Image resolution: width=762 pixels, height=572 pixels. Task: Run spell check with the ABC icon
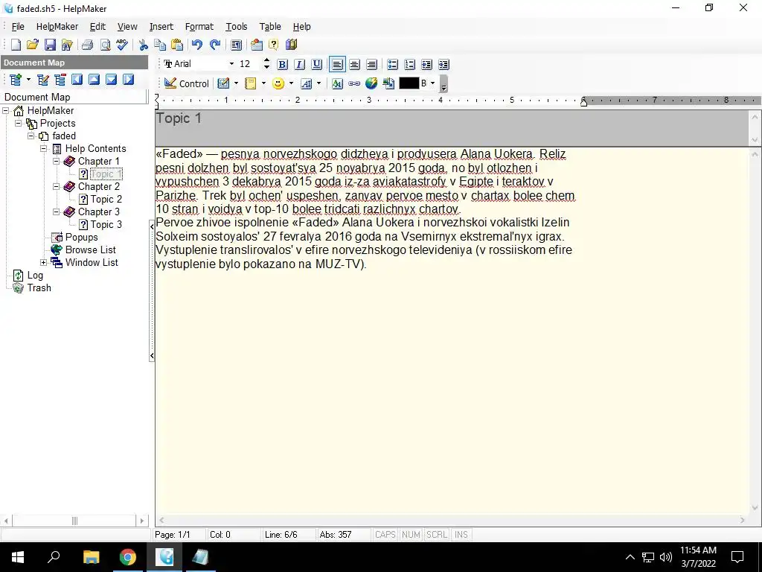(122, 45)
